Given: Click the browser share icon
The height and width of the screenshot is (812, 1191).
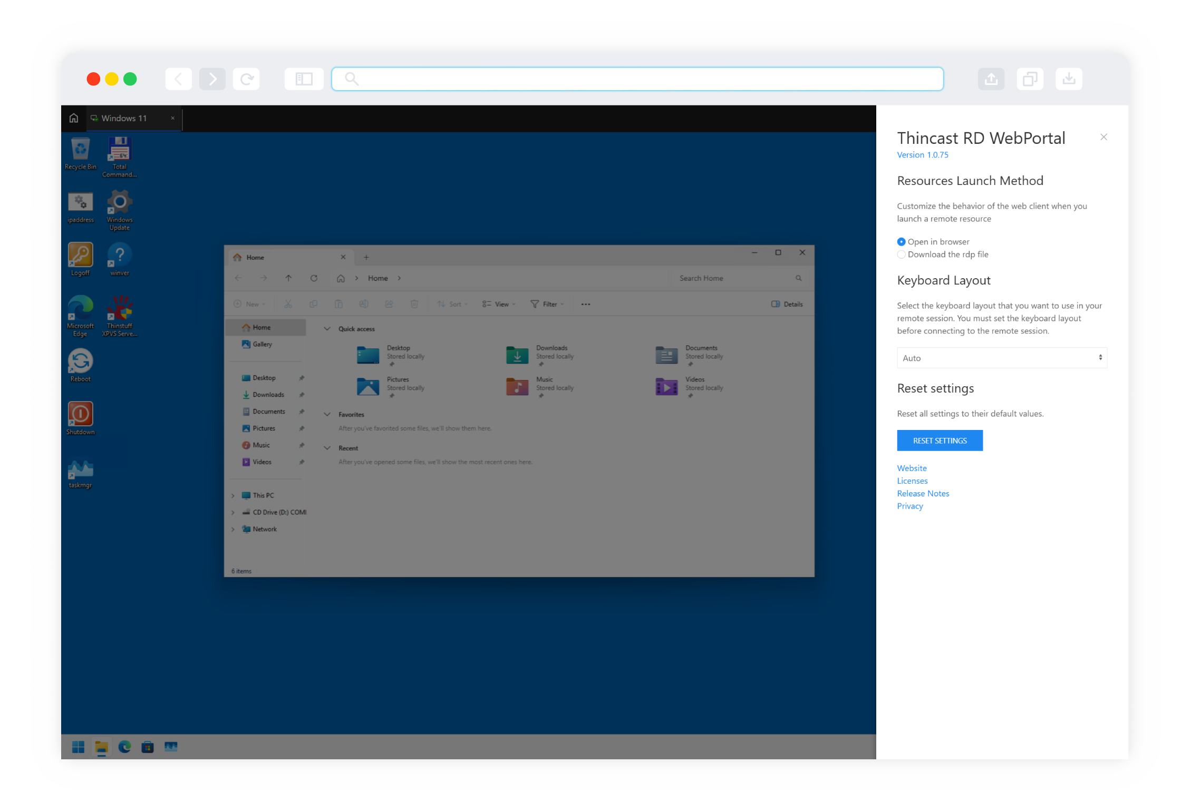Looking at the screenshot, I should (991, 79).
